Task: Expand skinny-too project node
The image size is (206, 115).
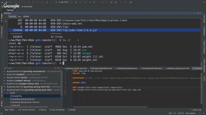Action: (5, 84)
